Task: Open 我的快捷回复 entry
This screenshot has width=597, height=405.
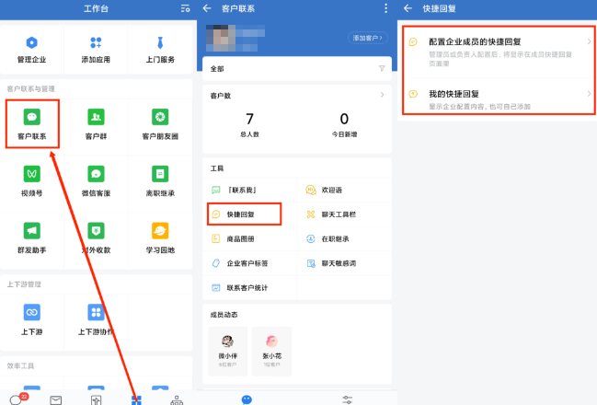Action: click(x=497, y=98)
